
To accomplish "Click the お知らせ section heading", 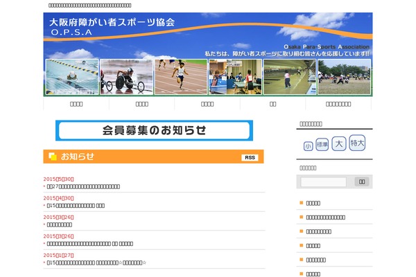I will pyautogui.click(x=77, y=157).
